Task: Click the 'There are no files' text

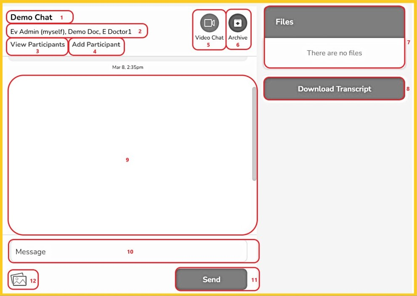Action: pyautogui.click(x=334, y=53)
